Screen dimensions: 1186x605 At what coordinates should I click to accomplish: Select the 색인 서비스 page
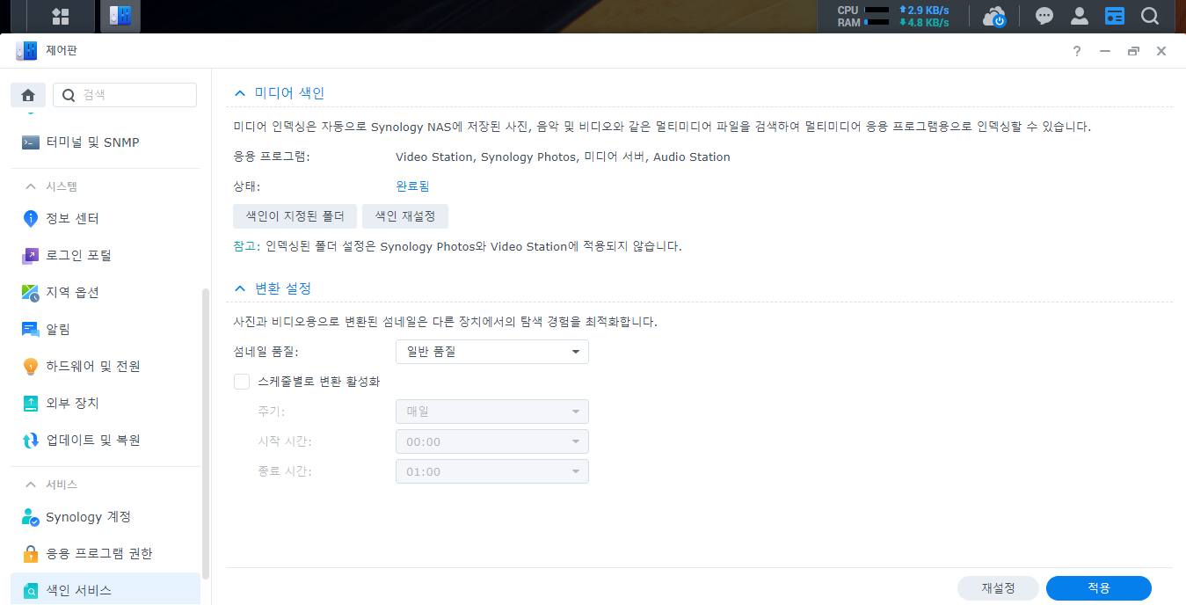[106, 589]
